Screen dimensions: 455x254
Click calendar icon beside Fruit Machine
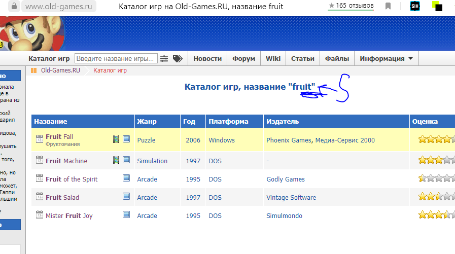point(40,160)
